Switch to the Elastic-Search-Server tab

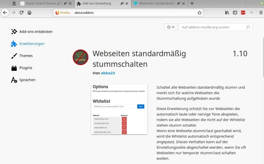point(42,4)
